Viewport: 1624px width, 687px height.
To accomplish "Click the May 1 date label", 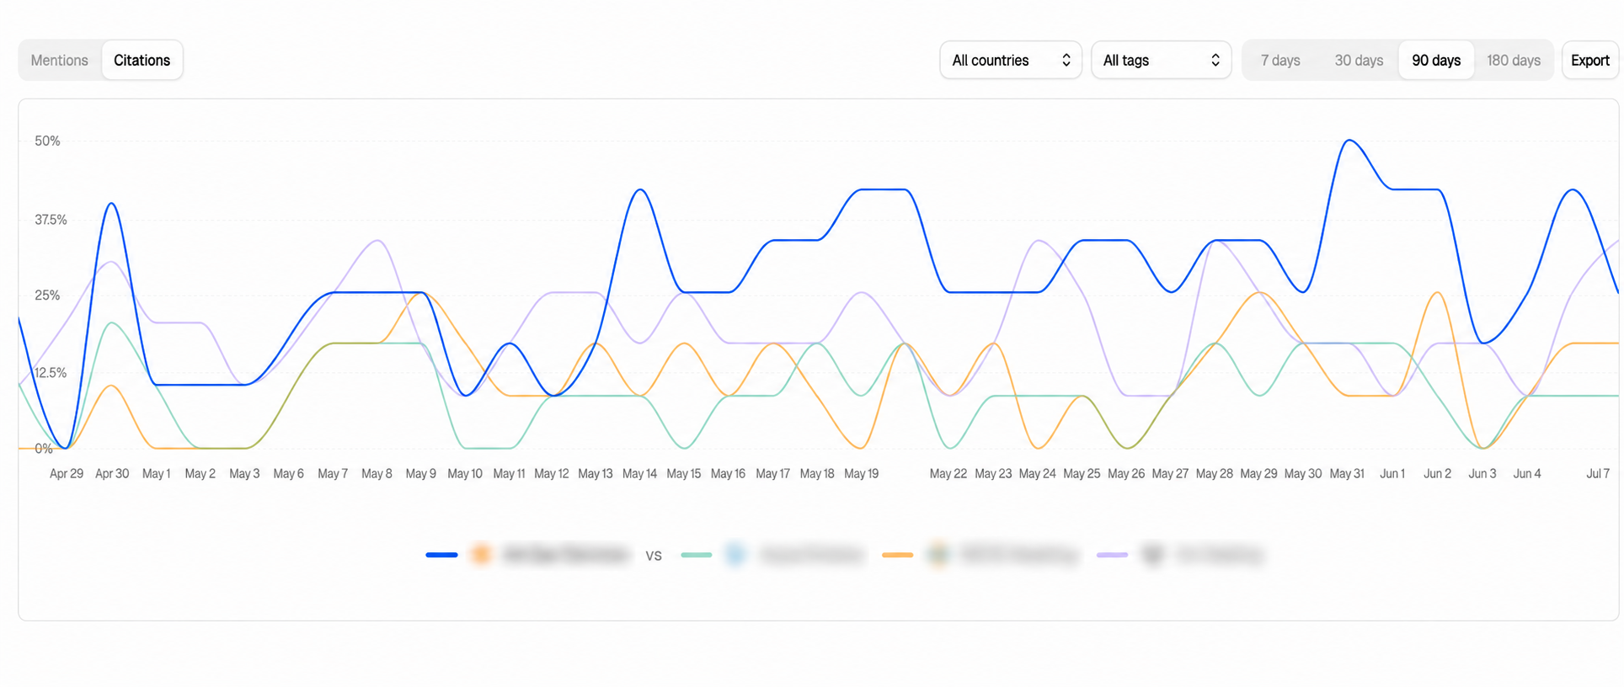I will 156,474.
